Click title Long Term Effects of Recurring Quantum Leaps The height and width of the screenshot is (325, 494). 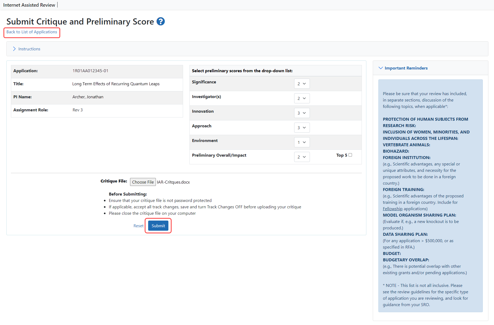click(116, 84)
